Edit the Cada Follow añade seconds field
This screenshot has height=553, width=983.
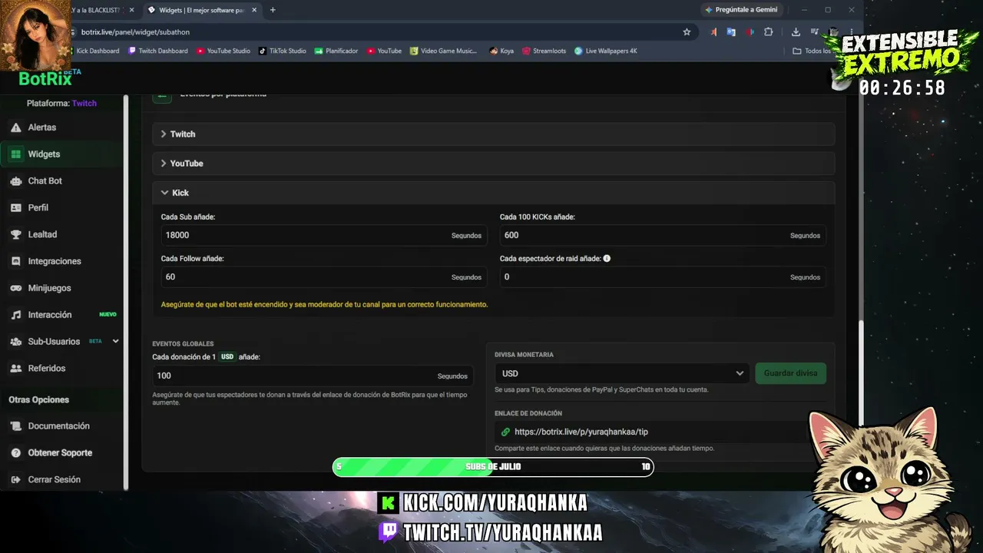point(323,277)
